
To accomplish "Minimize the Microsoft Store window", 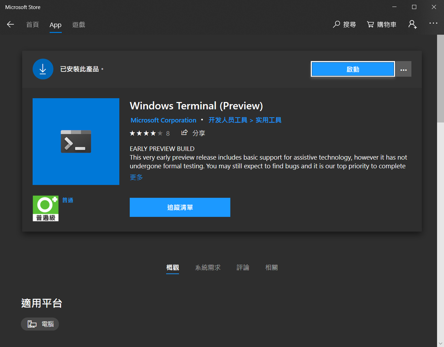I will click(394, 7).
